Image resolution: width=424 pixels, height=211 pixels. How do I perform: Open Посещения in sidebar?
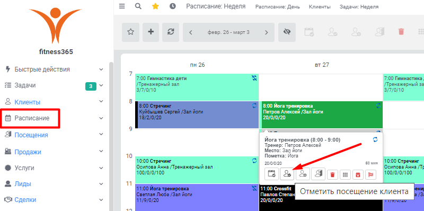tap(31, 135)
